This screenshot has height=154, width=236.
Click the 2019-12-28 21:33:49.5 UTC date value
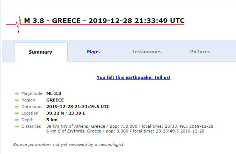[78, 107]
